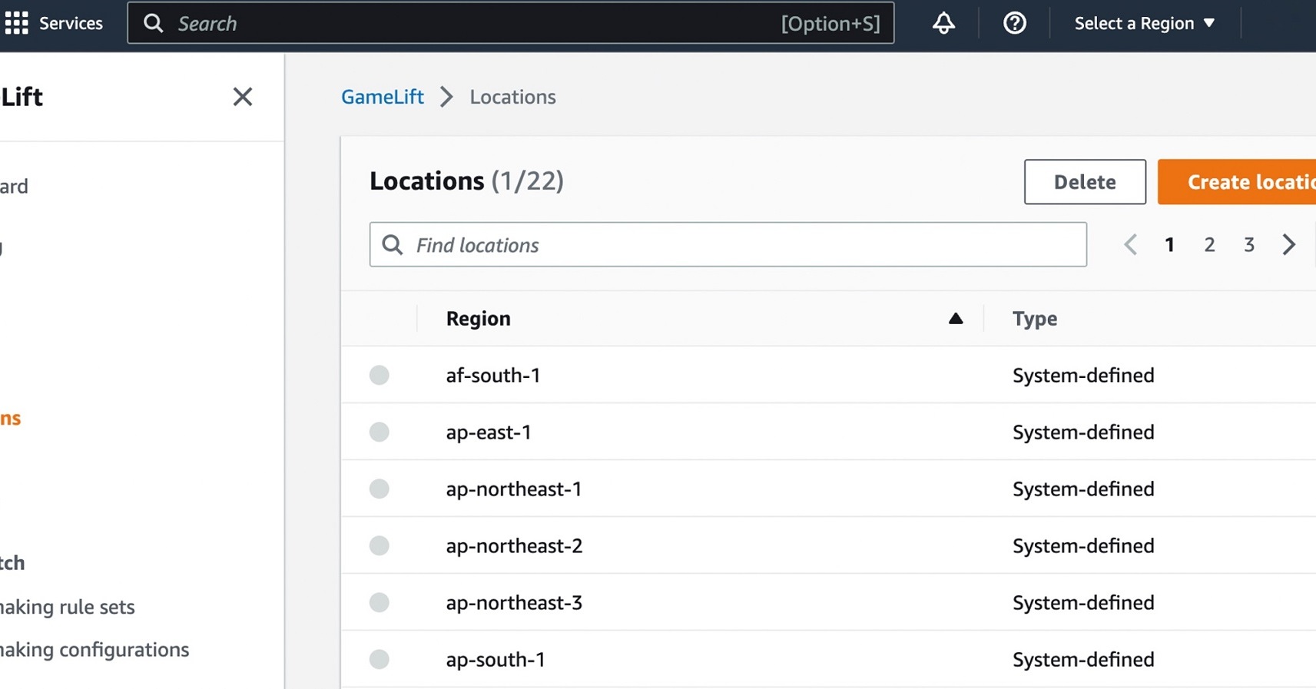The width and height of the screenshot is (1316, 689).
Task: Select the ap-northeast-3 radio button
Action: click(x=380, y=602)
